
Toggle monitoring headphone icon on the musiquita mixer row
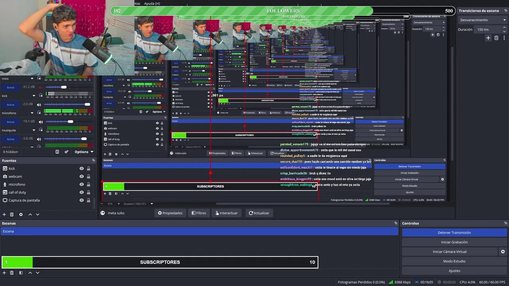(x=40, y=130)
